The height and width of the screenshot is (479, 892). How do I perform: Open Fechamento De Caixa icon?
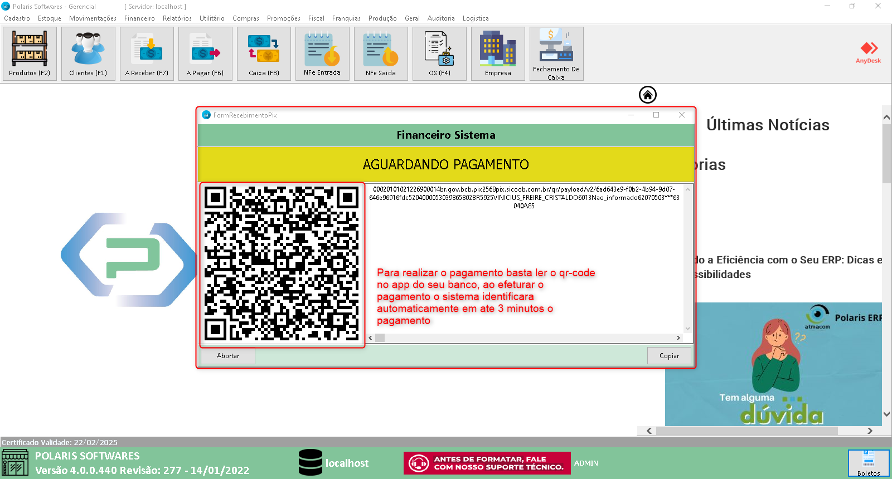click(556, 54)
